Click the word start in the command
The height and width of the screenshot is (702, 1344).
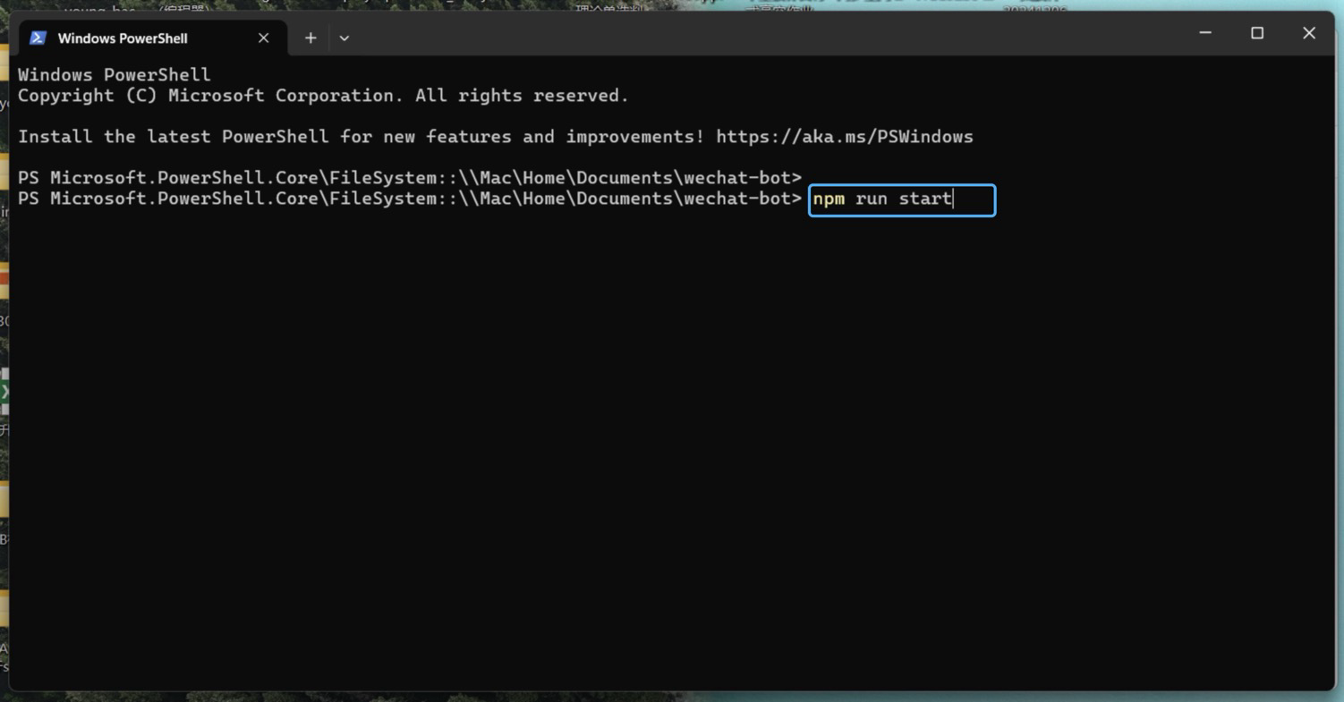[x=925, y=199]
